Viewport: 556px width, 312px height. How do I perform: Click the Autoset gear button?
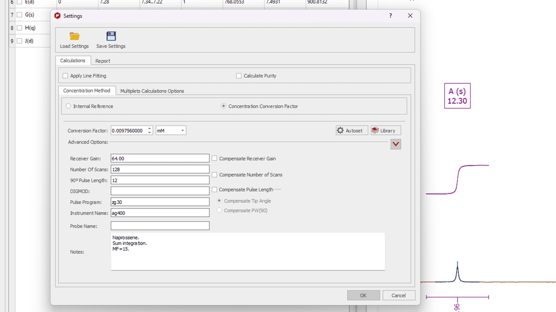pyautogui.click(x=352, y=130)
